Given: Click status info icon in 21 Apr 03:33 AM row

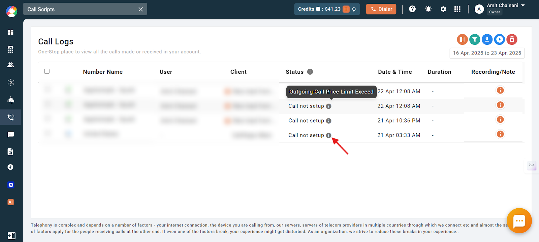Looking at the screenshot, I should click(329, 135).
